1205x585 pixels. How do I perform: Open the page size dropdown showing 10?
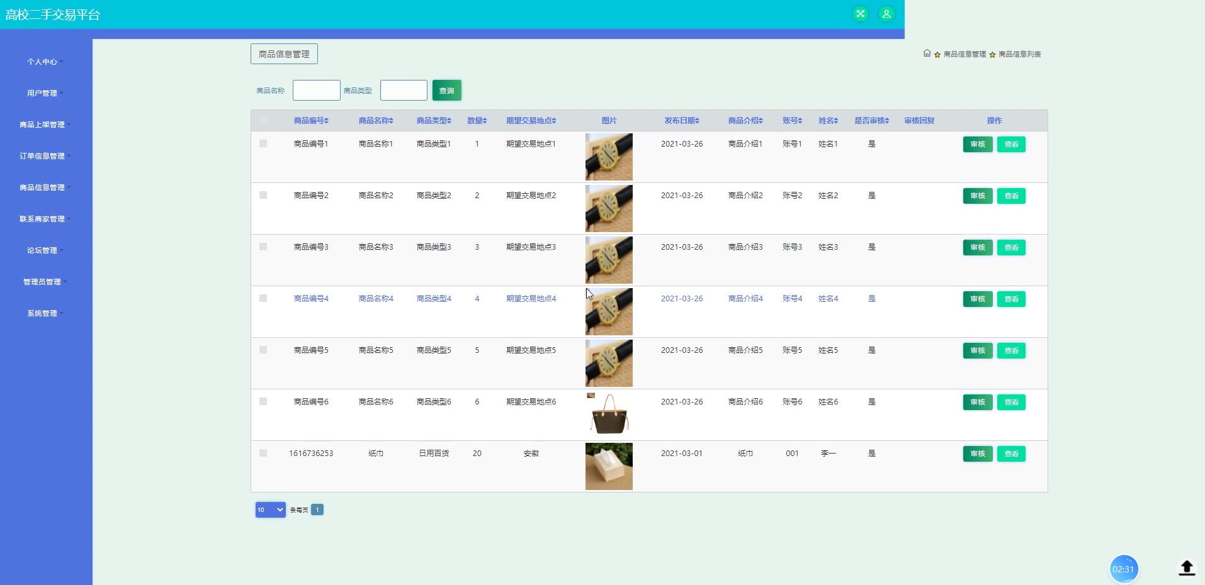[x=270, y=510]
